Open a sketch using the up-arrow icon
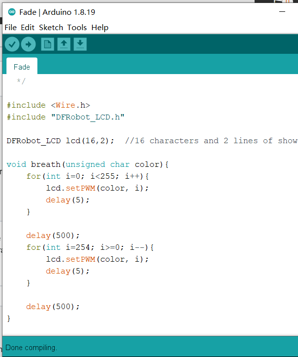Screen dimensions: 298x357 64,44
